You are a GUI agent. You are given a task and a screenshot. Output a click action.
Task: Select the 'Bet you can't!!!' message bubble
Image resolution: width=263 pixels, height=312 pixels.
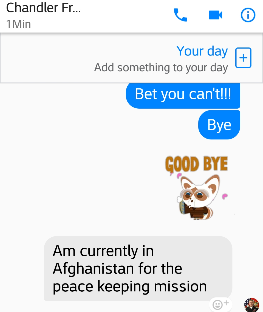point(183,95)
